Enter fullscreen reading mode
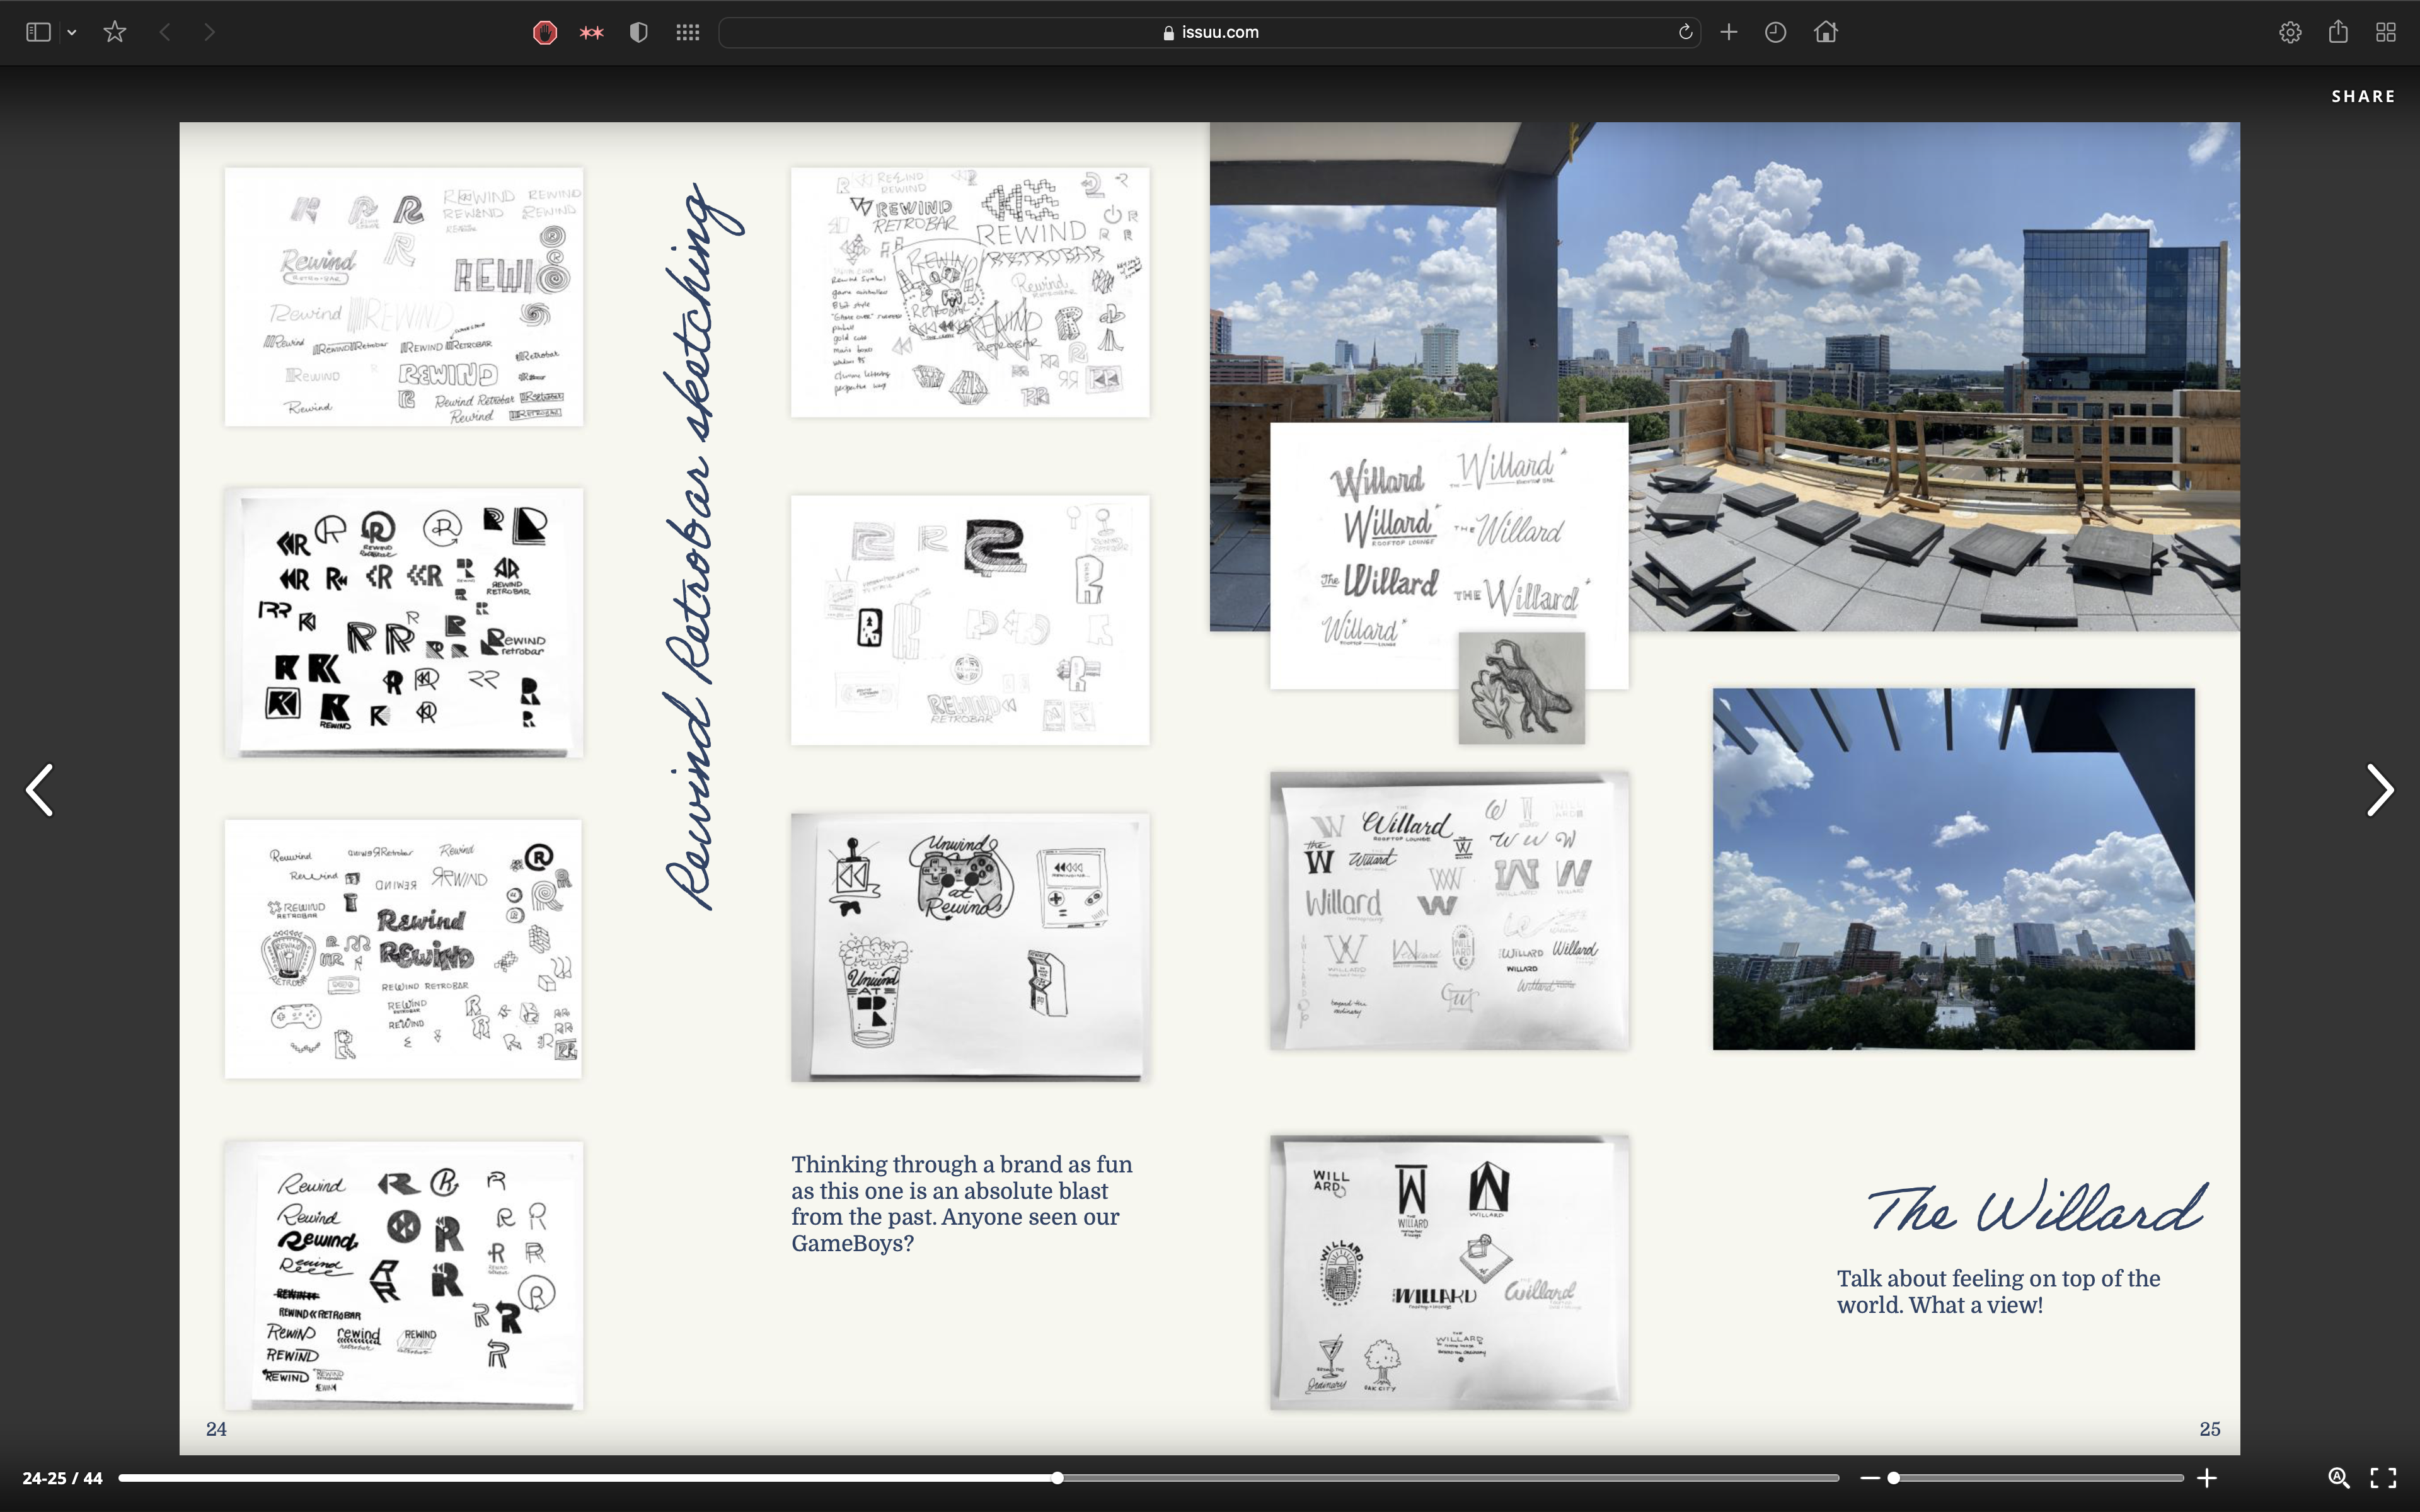This screenshot has height=1512, width=2420. (2384, 1478)
